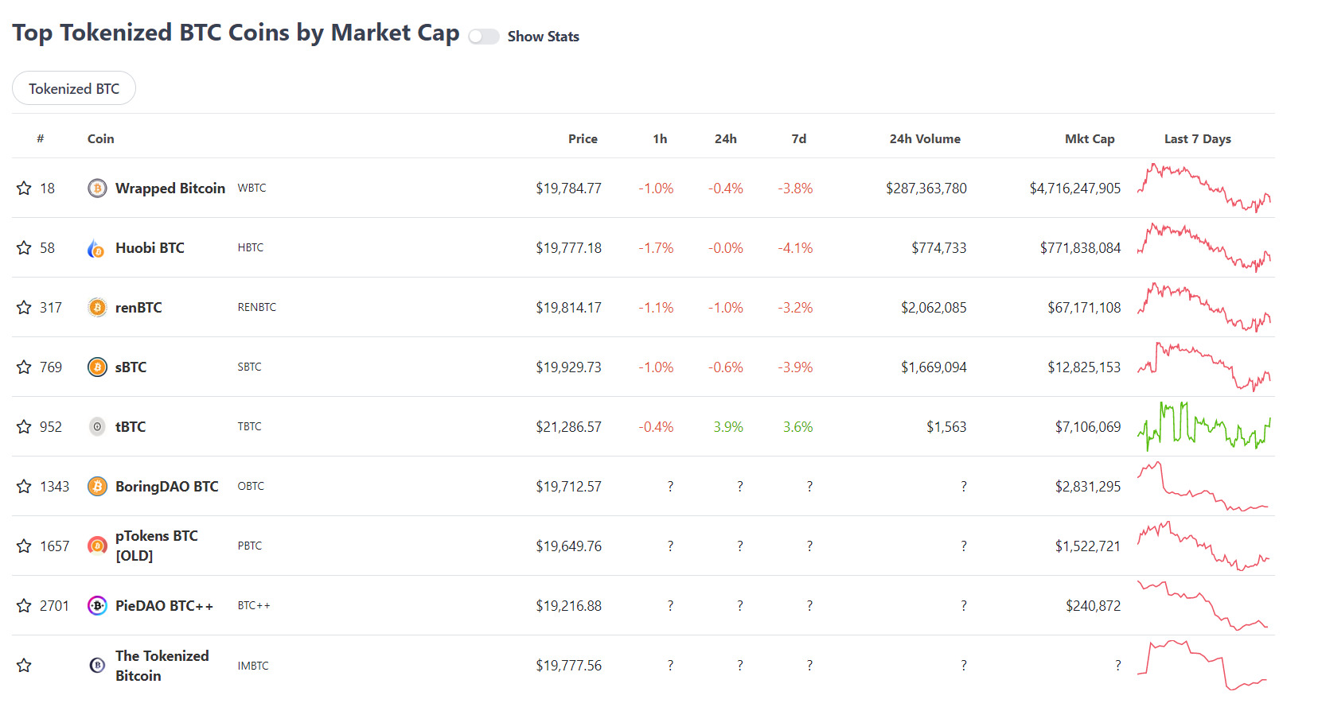The height and width of the screenshot is (711, 1318).
Task: Favorite Wrapped Bitcoin with its star
Action: click(24, 188)
